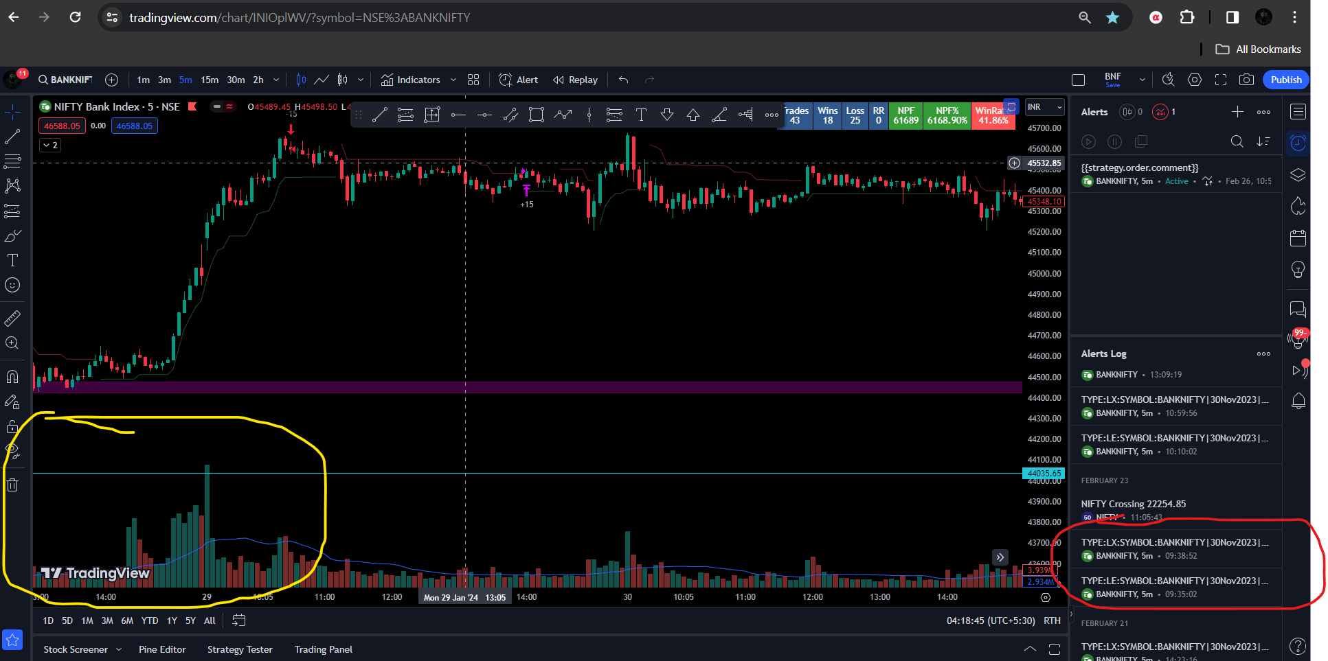Open the hotlists flame icon
1328x661 pixels.
(1298, 206)
